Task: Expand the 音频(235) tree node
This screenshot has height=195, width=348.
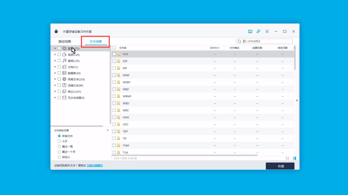Action: pyautogui.click(x=55, y=61)
